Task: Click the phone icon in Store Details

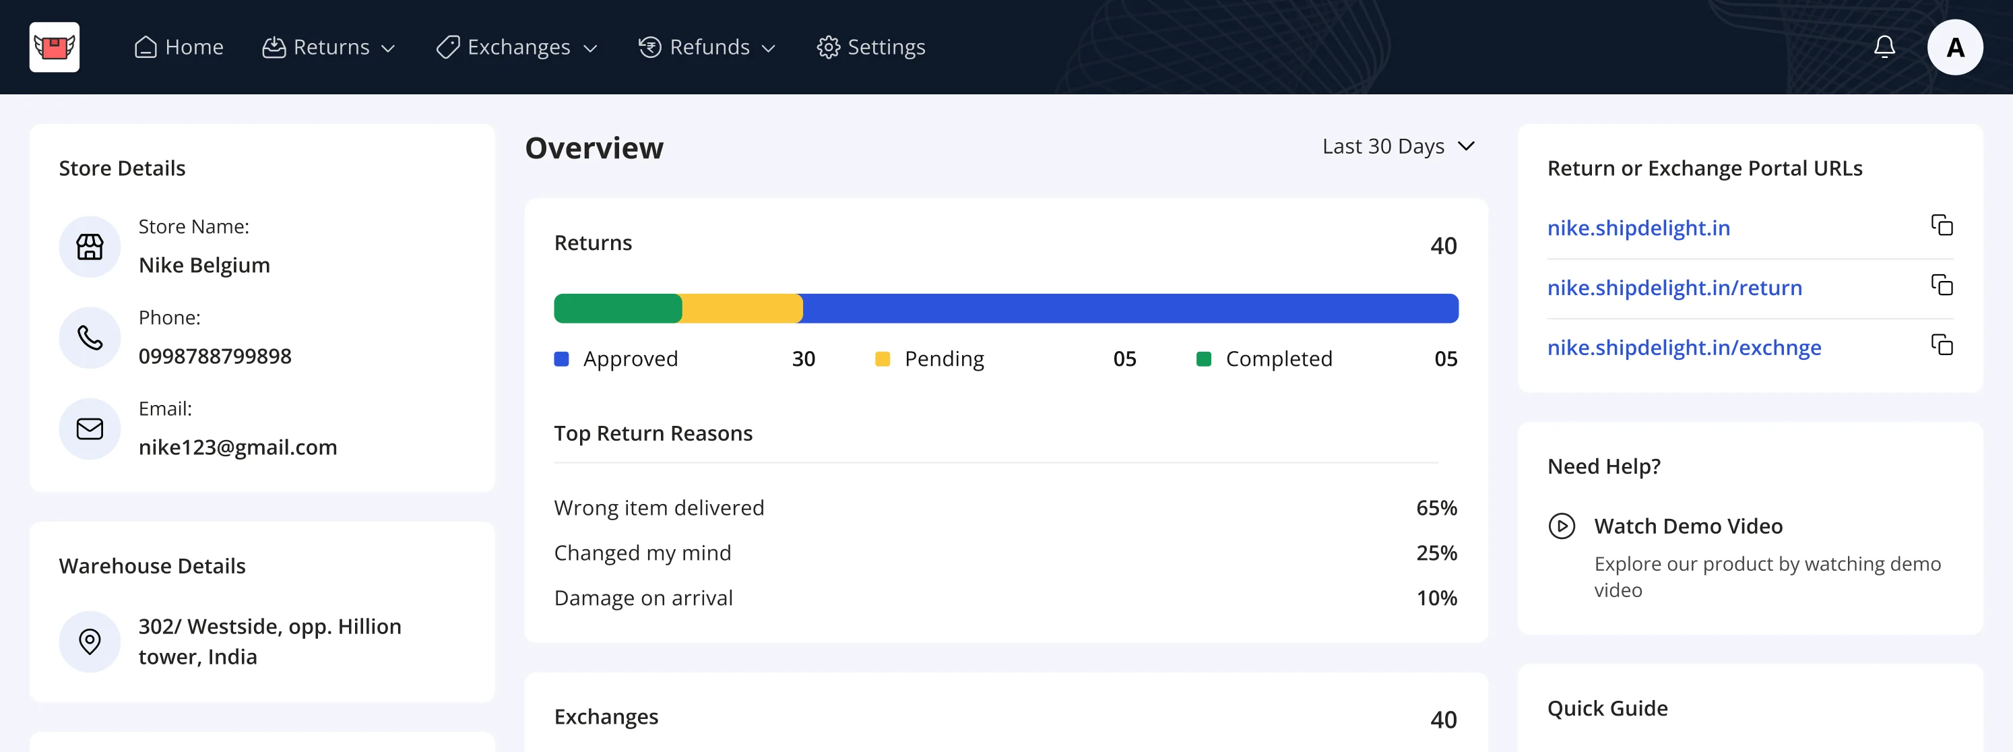Action: coord(90,338)
